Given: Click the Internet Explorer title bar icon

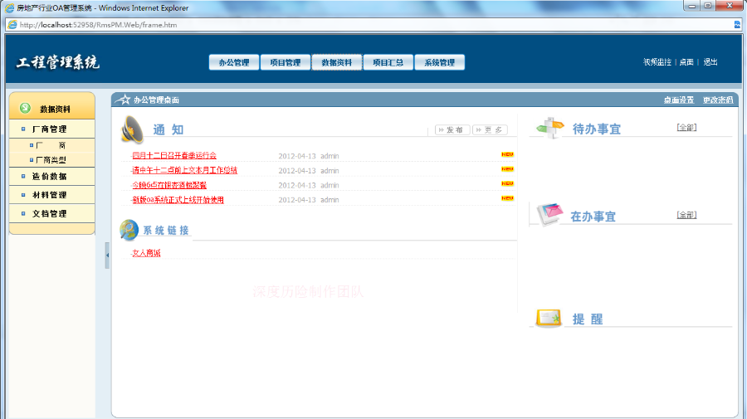Looking at the screenshot, I should tap(9, 8).
